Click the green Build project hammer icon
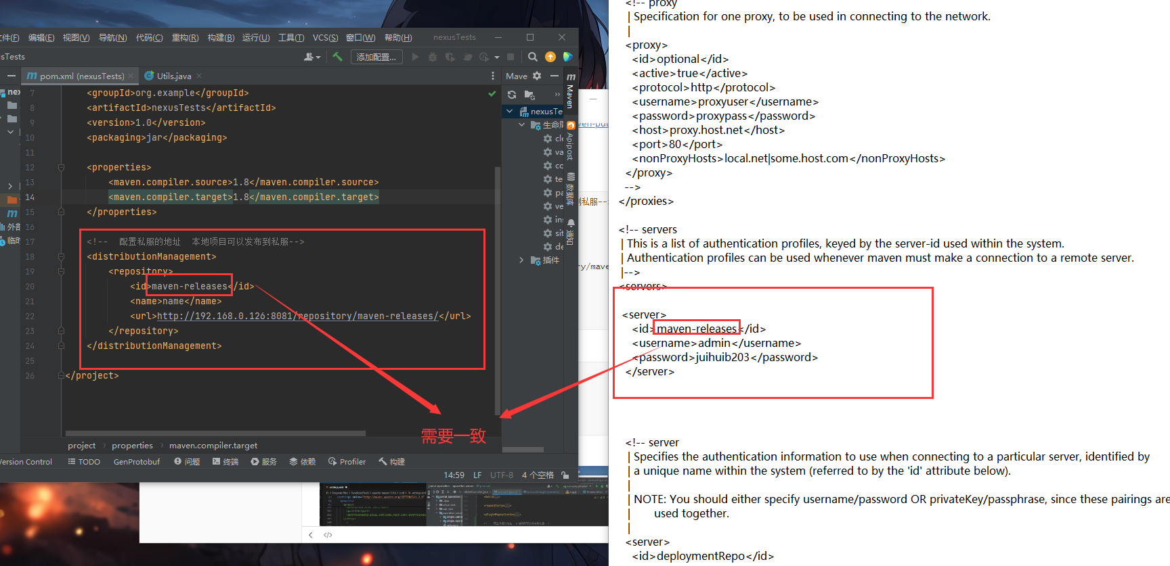The image size is (1170, 566). (337, 57)
